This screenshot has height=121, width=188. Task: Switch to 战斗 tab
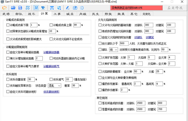(32, 14)
